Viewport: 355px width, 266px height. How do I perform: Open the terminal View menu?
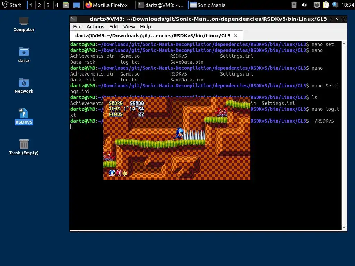(x=129, y=27)
